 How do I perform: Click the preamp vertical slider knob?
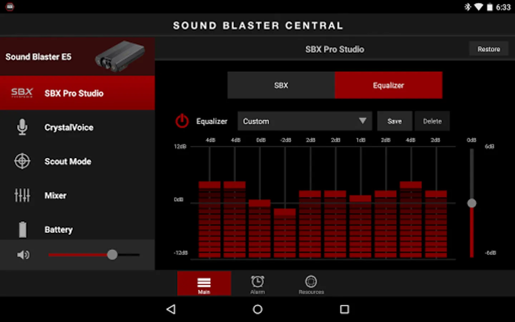click(x=472, y=203)
